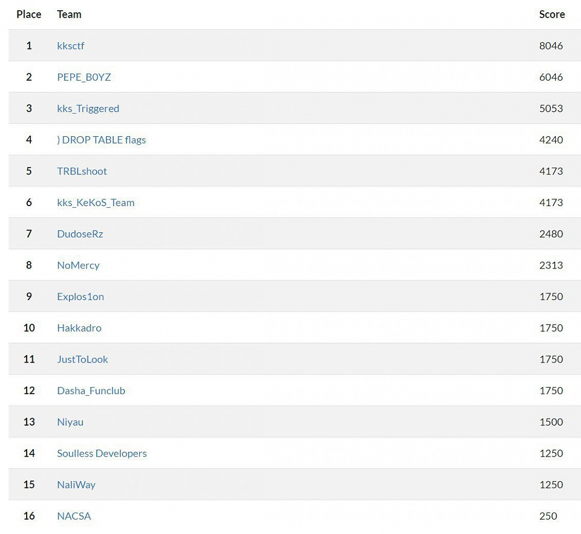Viewport: 581px width, 534px height.
Task: Click the Explos1on team link
Action: (x=81, y=297)
